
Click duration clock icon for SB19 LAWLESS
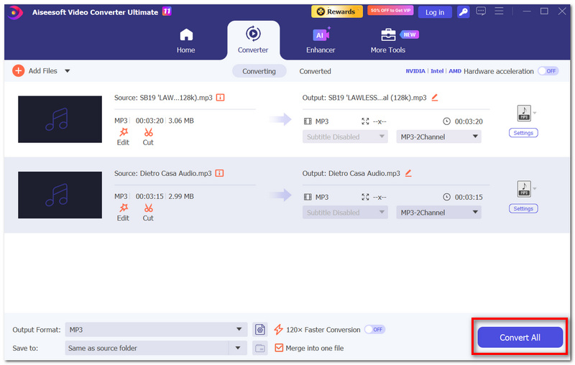446,121
